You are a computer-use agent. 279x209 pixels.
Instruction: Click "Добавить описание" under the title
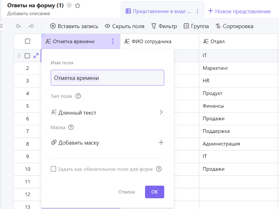29,14
